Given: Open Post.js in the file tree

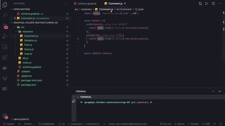Looking at the screenshot, I should 28,45.
